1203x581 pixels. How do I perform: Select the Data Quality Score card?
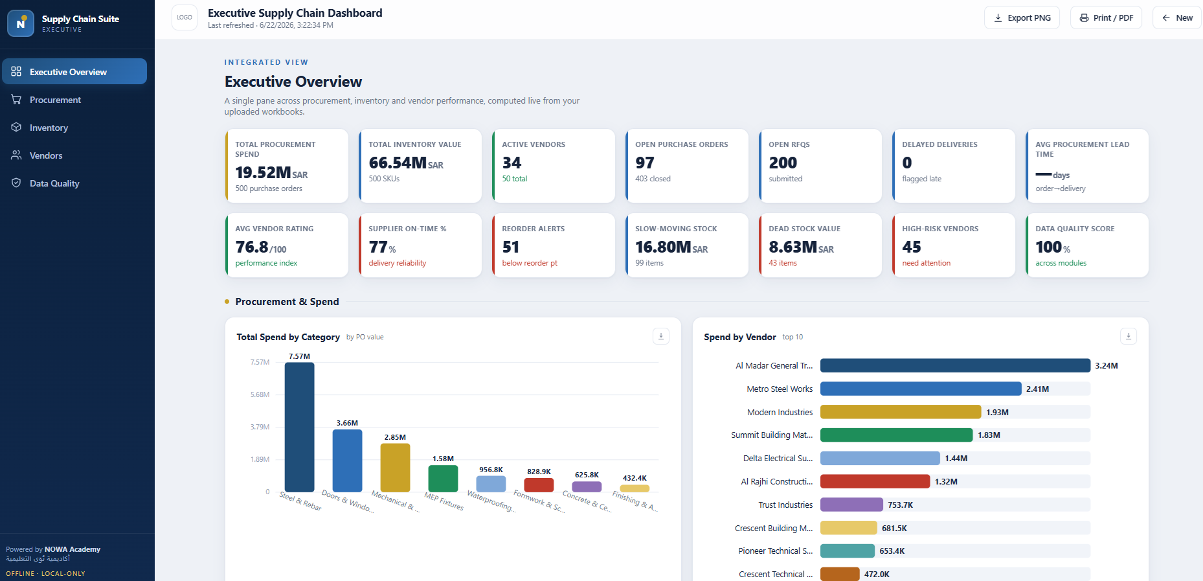1087,245
